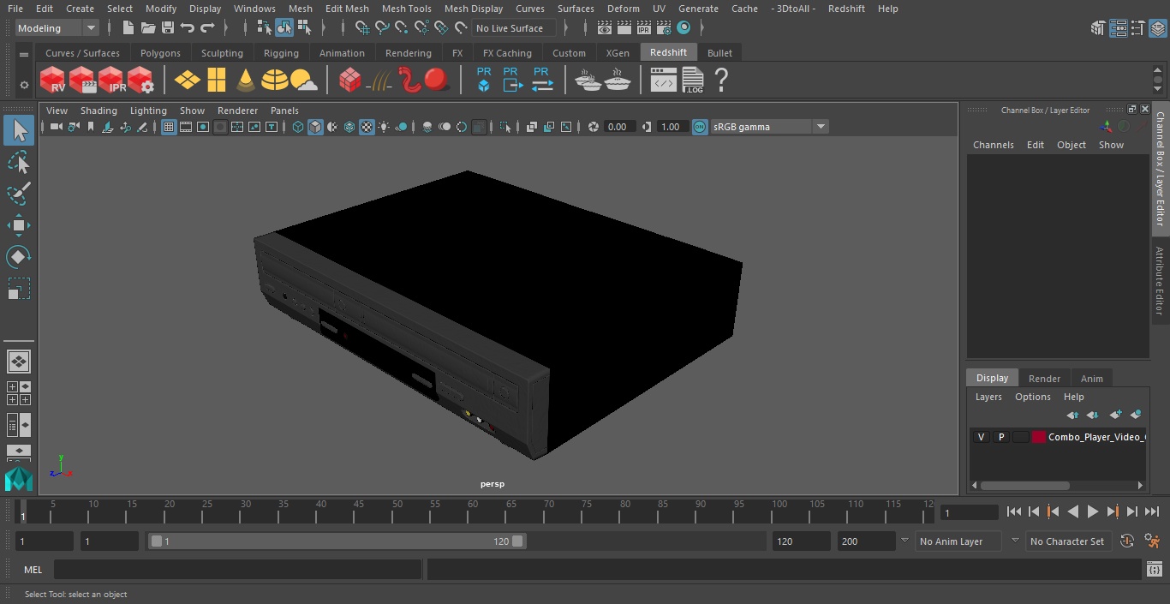Viewport: 1170px width, 604px height.
Task: Open the Layers menu in Layer Editor
Action: pos(988,397)
